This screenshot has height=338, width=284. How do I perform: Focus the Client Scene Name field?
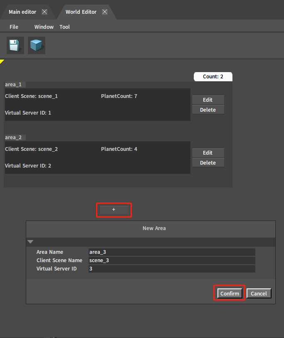coord(171,260)
